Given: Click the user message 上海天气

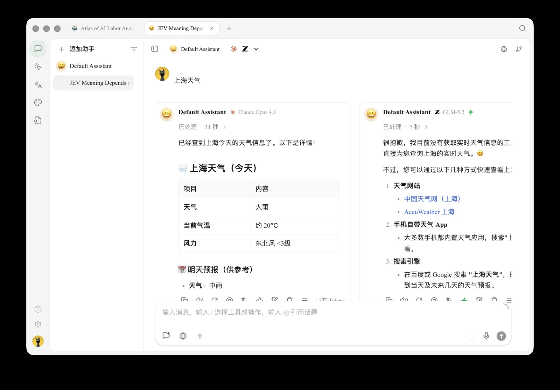Looking at the screenshot, I should pyautogui.click(x=187, y=81).
